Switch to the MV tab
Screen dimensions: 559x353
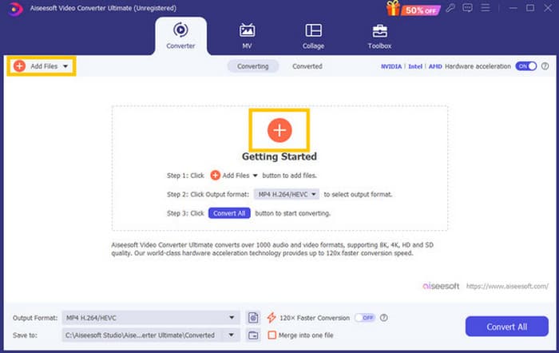pos(247,36)
